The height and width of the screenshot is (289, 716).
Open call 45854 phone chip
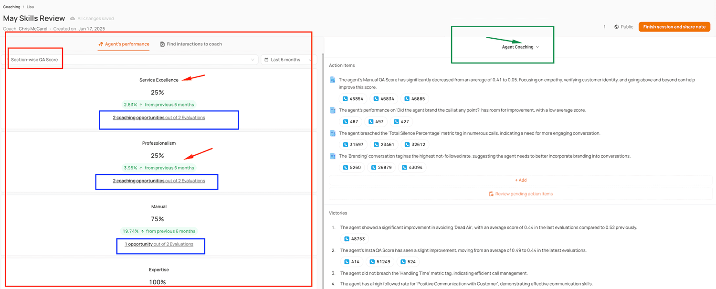click(x=353, y=99)
